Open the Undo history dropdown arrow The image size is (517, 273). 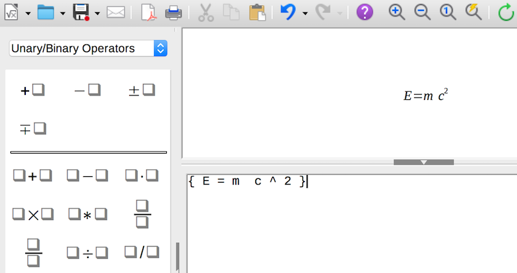click(305, 14)
